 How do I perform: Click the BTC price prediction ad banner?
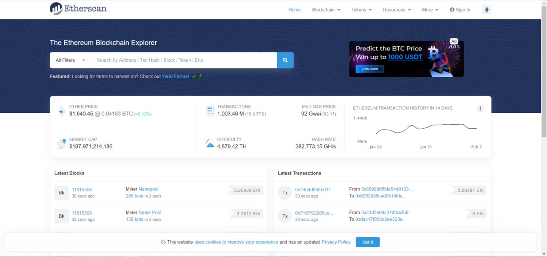click(x=406, y=59)
